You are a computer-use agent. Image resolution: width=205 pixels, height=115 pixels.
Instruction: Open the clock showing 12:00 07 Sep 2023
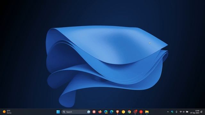[x=195, y=112]
